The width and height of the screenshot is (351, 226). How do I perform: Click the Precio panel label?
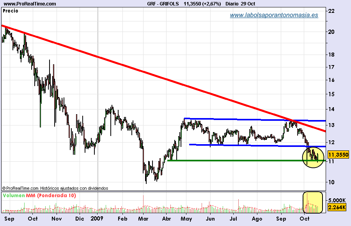(x=10, y=11)
